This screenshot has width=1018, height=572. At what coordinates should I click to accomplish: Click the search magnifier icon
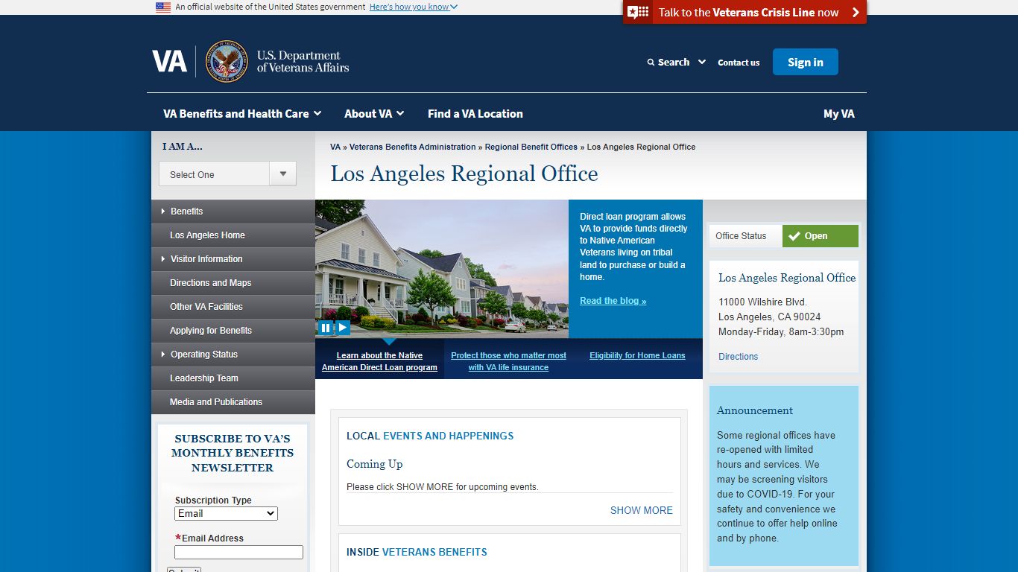click(x=651, y=63)
